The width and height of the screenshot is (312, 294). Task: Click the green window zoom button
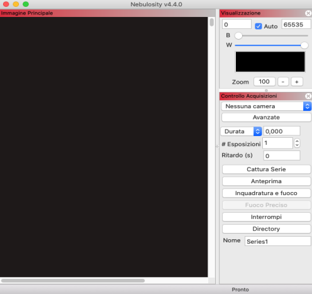(x=26, y=4)
